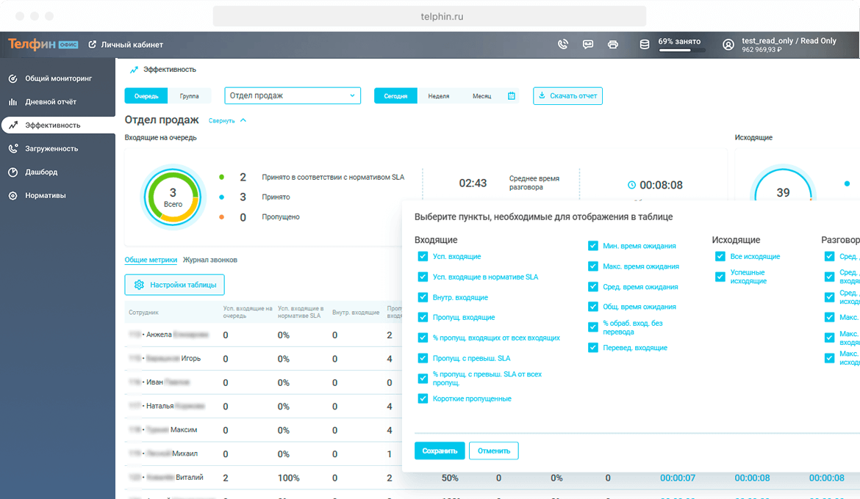Uncheck the Усп. входящие checkbox

pyautogui.click(x=423, y=257)
